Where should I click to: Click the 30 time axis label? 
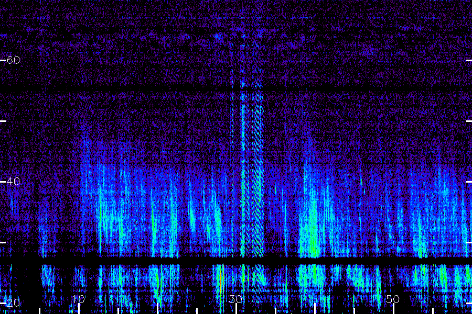[x=235, y=299]
